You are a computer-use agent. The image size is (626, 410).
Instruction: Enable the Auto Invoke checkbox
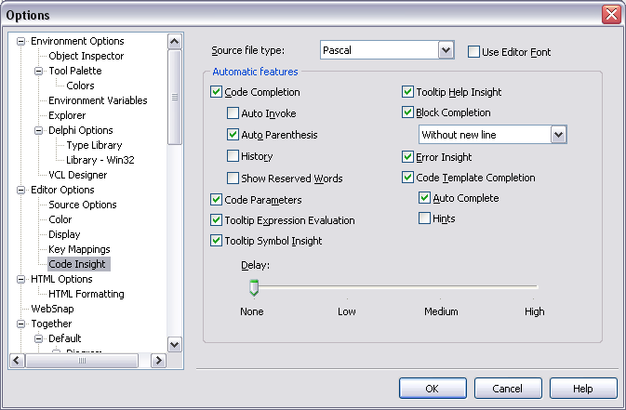point(233,113)
